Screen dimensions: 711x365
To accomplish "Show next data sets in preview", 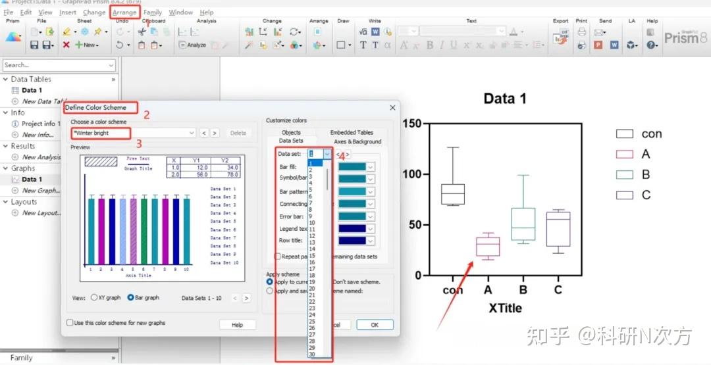I will click(x=246, y=298).
